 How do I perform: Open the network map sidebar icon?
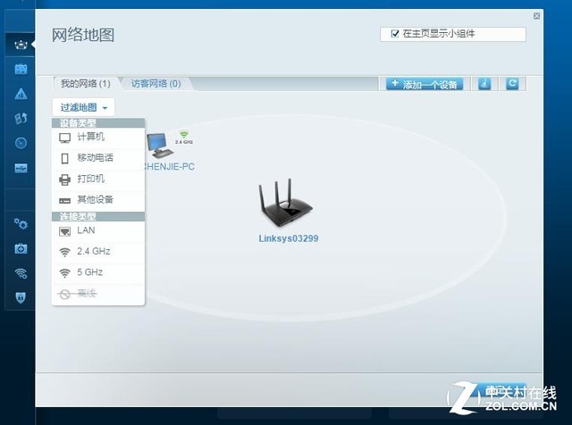21,45
